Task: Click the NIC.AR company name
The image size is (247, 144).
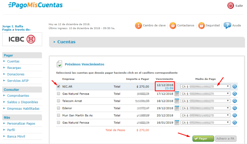Action: coord(67,86)
